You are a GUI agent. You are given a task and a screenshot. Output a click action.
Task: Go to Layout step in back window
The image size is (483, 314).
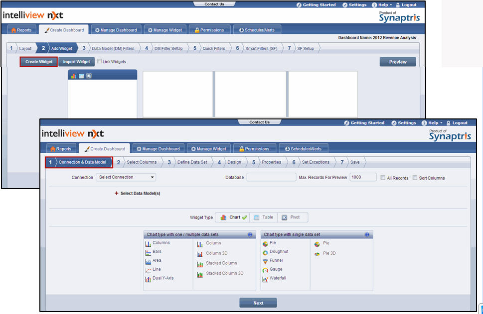[25, 49]
